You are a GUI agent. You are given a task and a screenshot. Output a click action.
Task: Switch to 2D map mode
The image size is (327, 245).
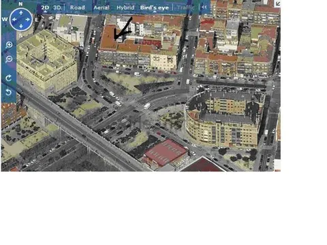tap(45, 7)
